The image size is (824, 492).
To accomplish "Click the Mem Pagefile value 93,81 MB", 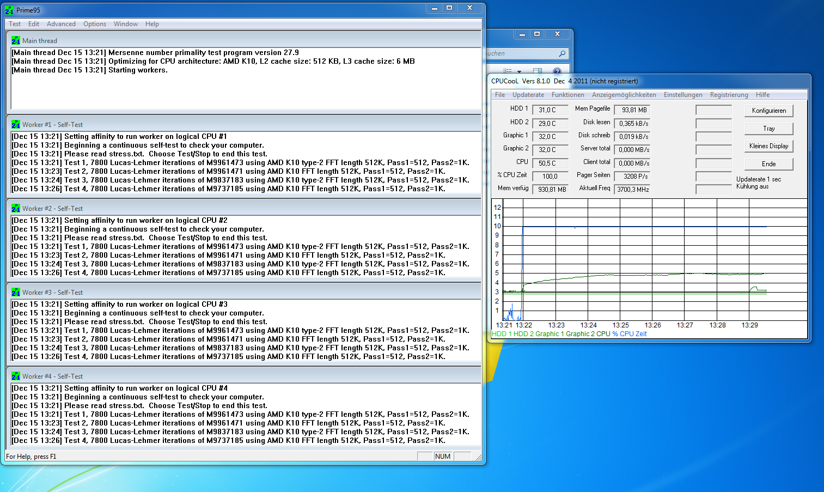I will (x=632, y=110).
